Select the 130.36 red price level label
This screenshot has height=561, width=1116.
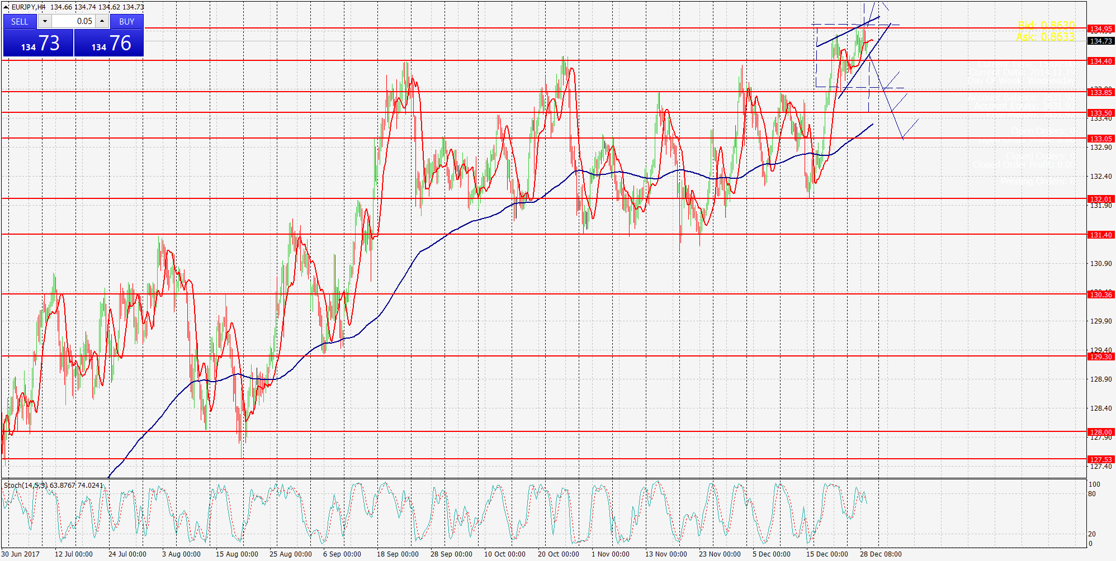point(1101,294)
